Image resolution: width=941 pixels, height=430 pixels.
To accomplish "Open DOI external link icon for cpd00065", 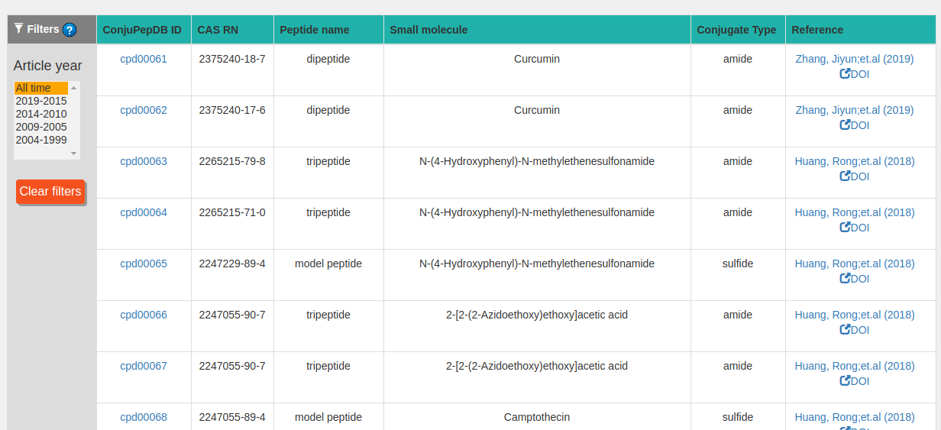I will pyautogui.click(x=845, y=279).
